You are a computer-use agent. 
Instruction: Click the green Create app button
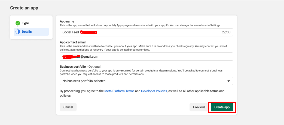click(x=222, y=107)
